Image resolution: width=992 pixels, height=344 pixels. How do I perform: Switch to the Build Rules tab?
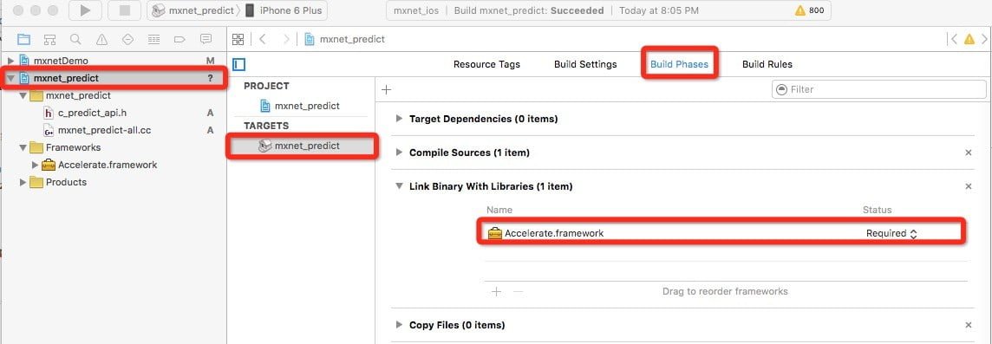(767, 64)
